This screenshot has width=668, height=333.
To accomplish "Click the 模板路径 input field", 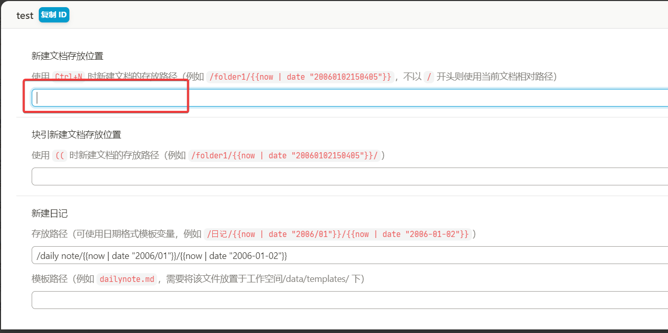I will [350, 300].
